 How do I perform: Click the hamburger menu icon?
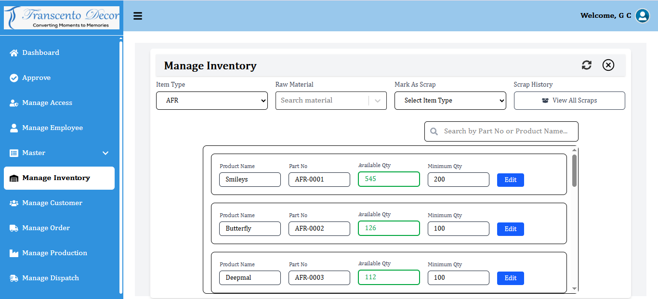click(138, 16)
